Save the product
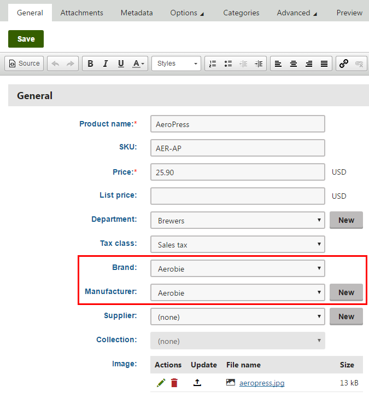Viewport: 369px width, 397px height. [26, 39]
